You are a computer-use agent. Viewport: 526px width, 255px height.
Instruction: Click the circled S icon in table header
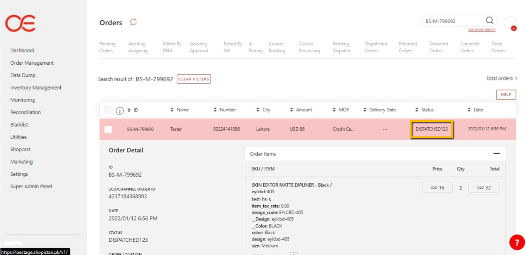120,110
